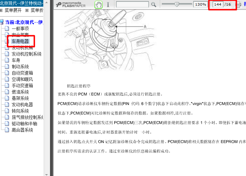Click the page icon beside 离合器系统
The height and width of the screenshot is (176, 246).
coord(7,130)
